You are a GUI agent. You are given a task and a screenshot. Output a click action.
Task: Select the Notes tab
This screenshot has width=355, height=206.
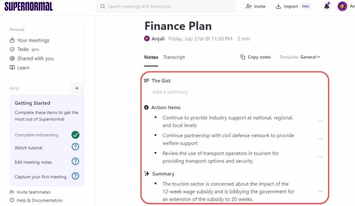click(x=151, y=57)
